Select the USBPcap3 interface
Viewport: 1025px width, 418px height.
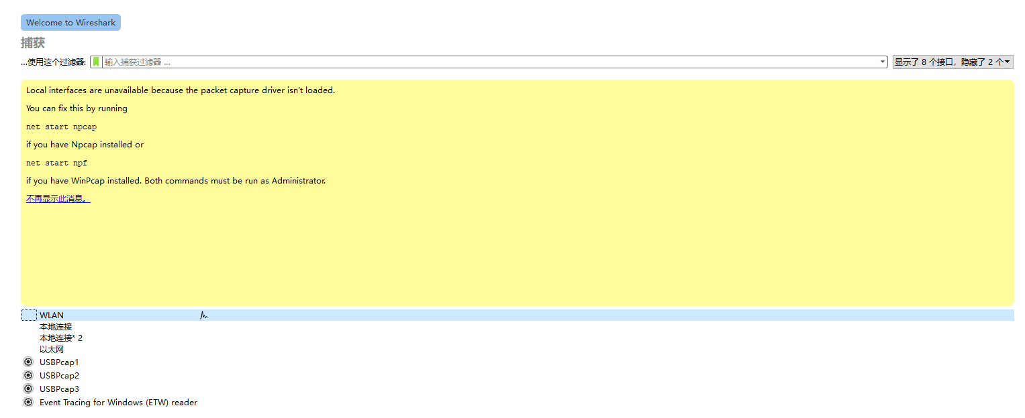click(x=59, y=389)
